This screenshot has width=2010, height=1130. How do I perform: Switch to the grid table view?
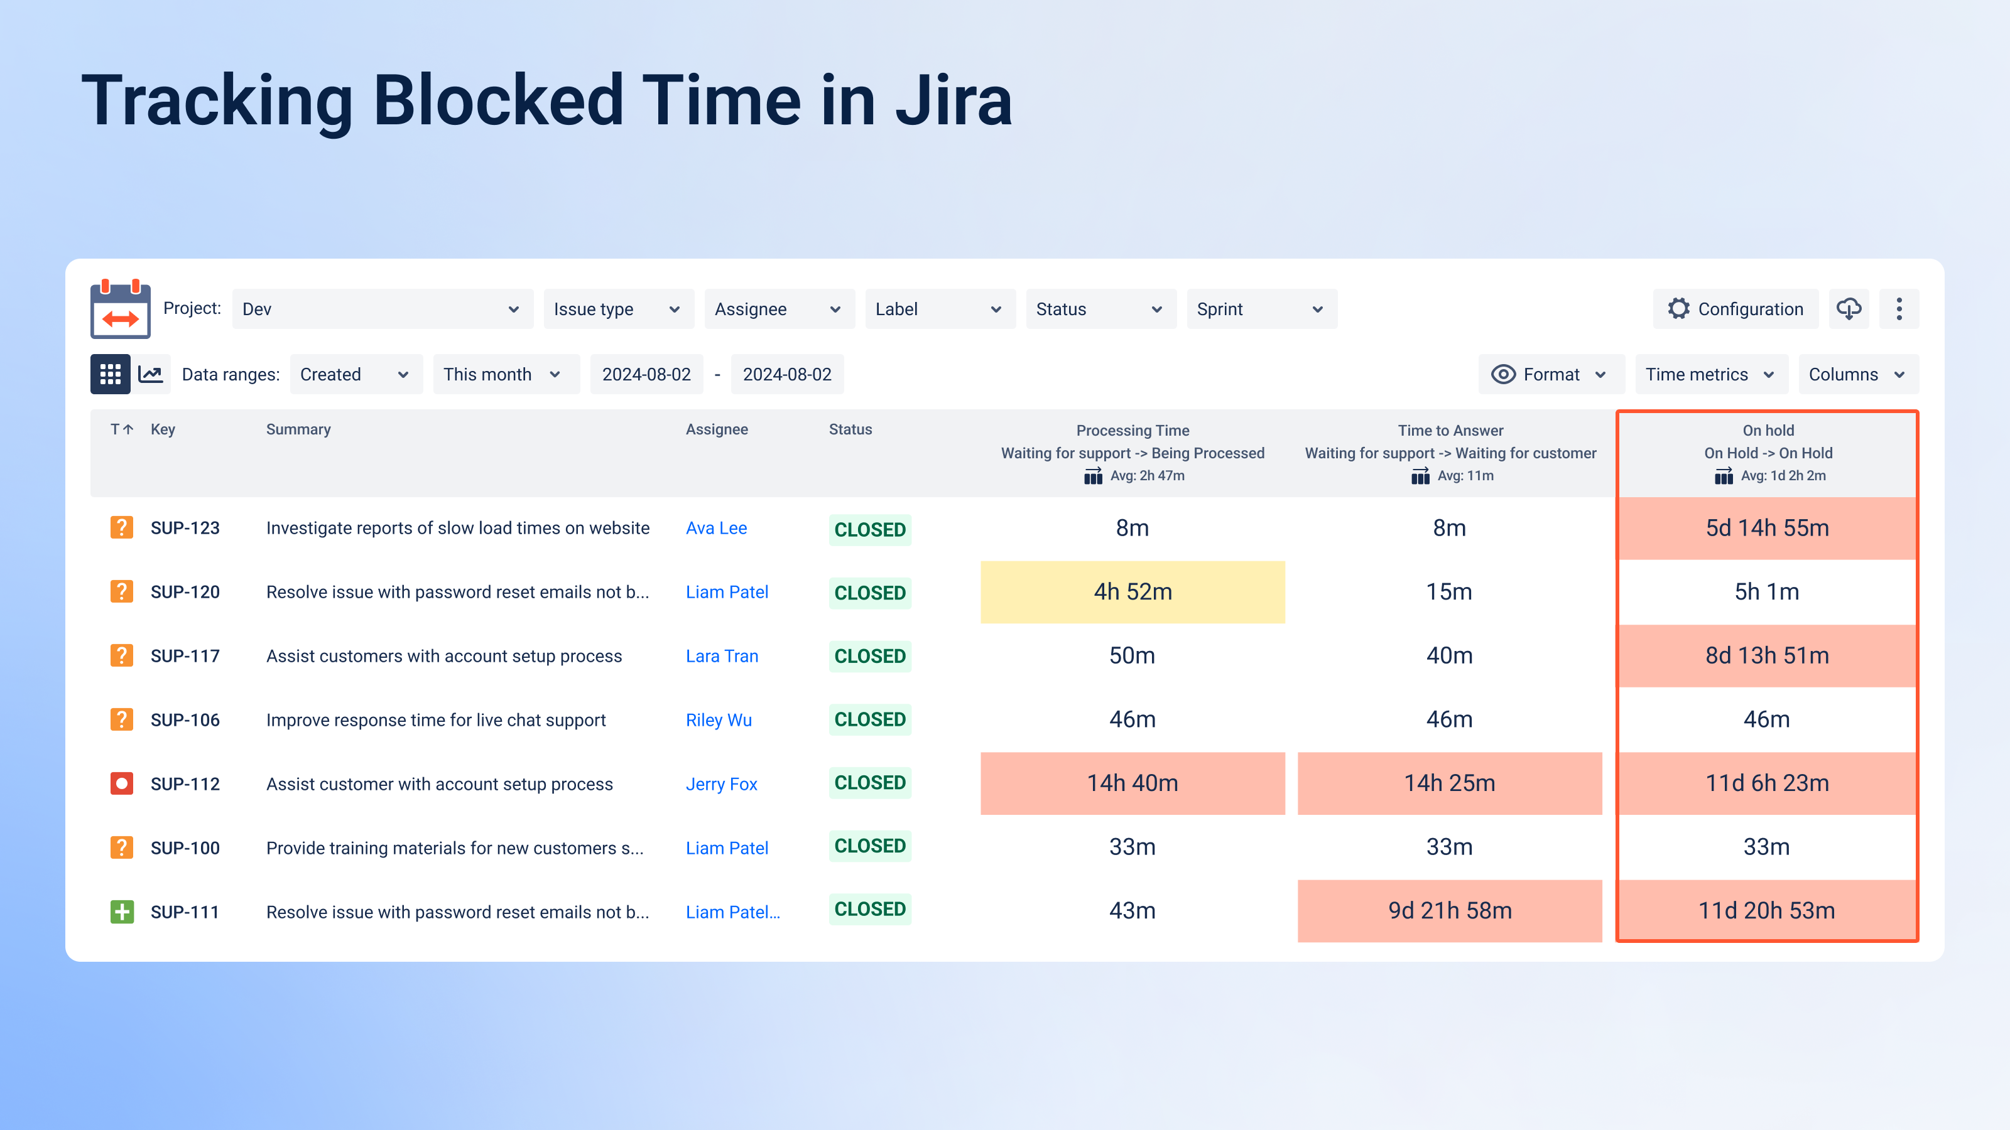(109, 374)
